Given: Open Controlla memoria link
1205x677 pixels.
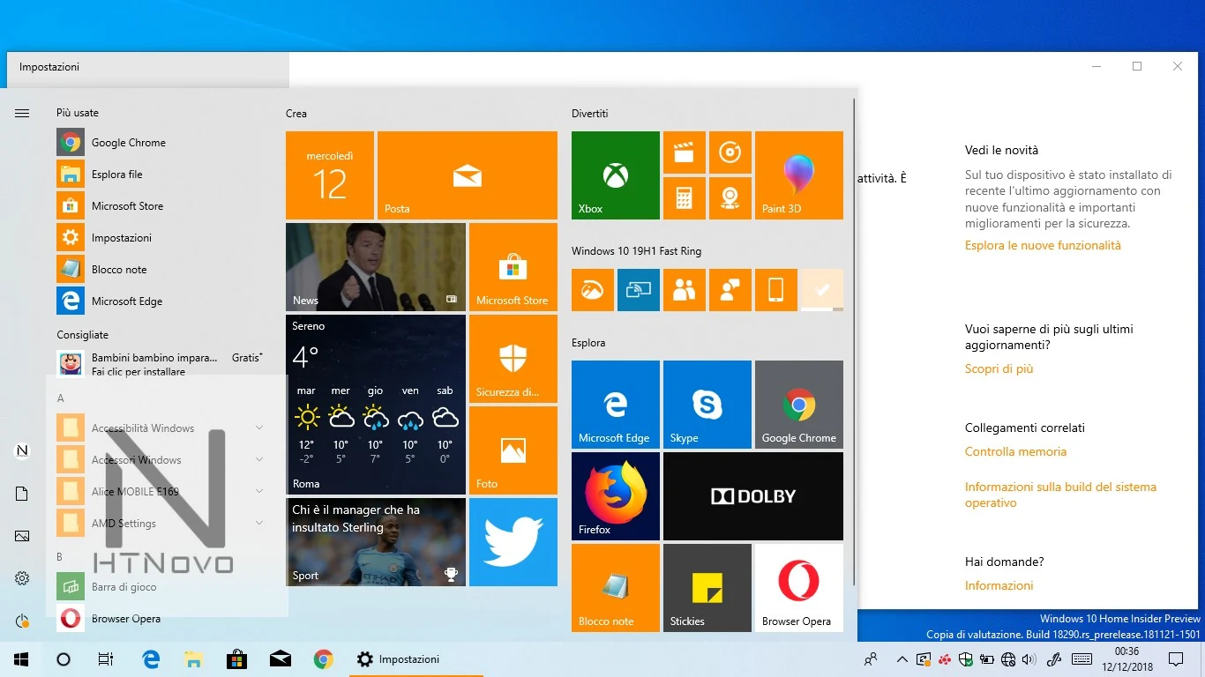Looking at the screenshot, I should tap(1015, 452).
